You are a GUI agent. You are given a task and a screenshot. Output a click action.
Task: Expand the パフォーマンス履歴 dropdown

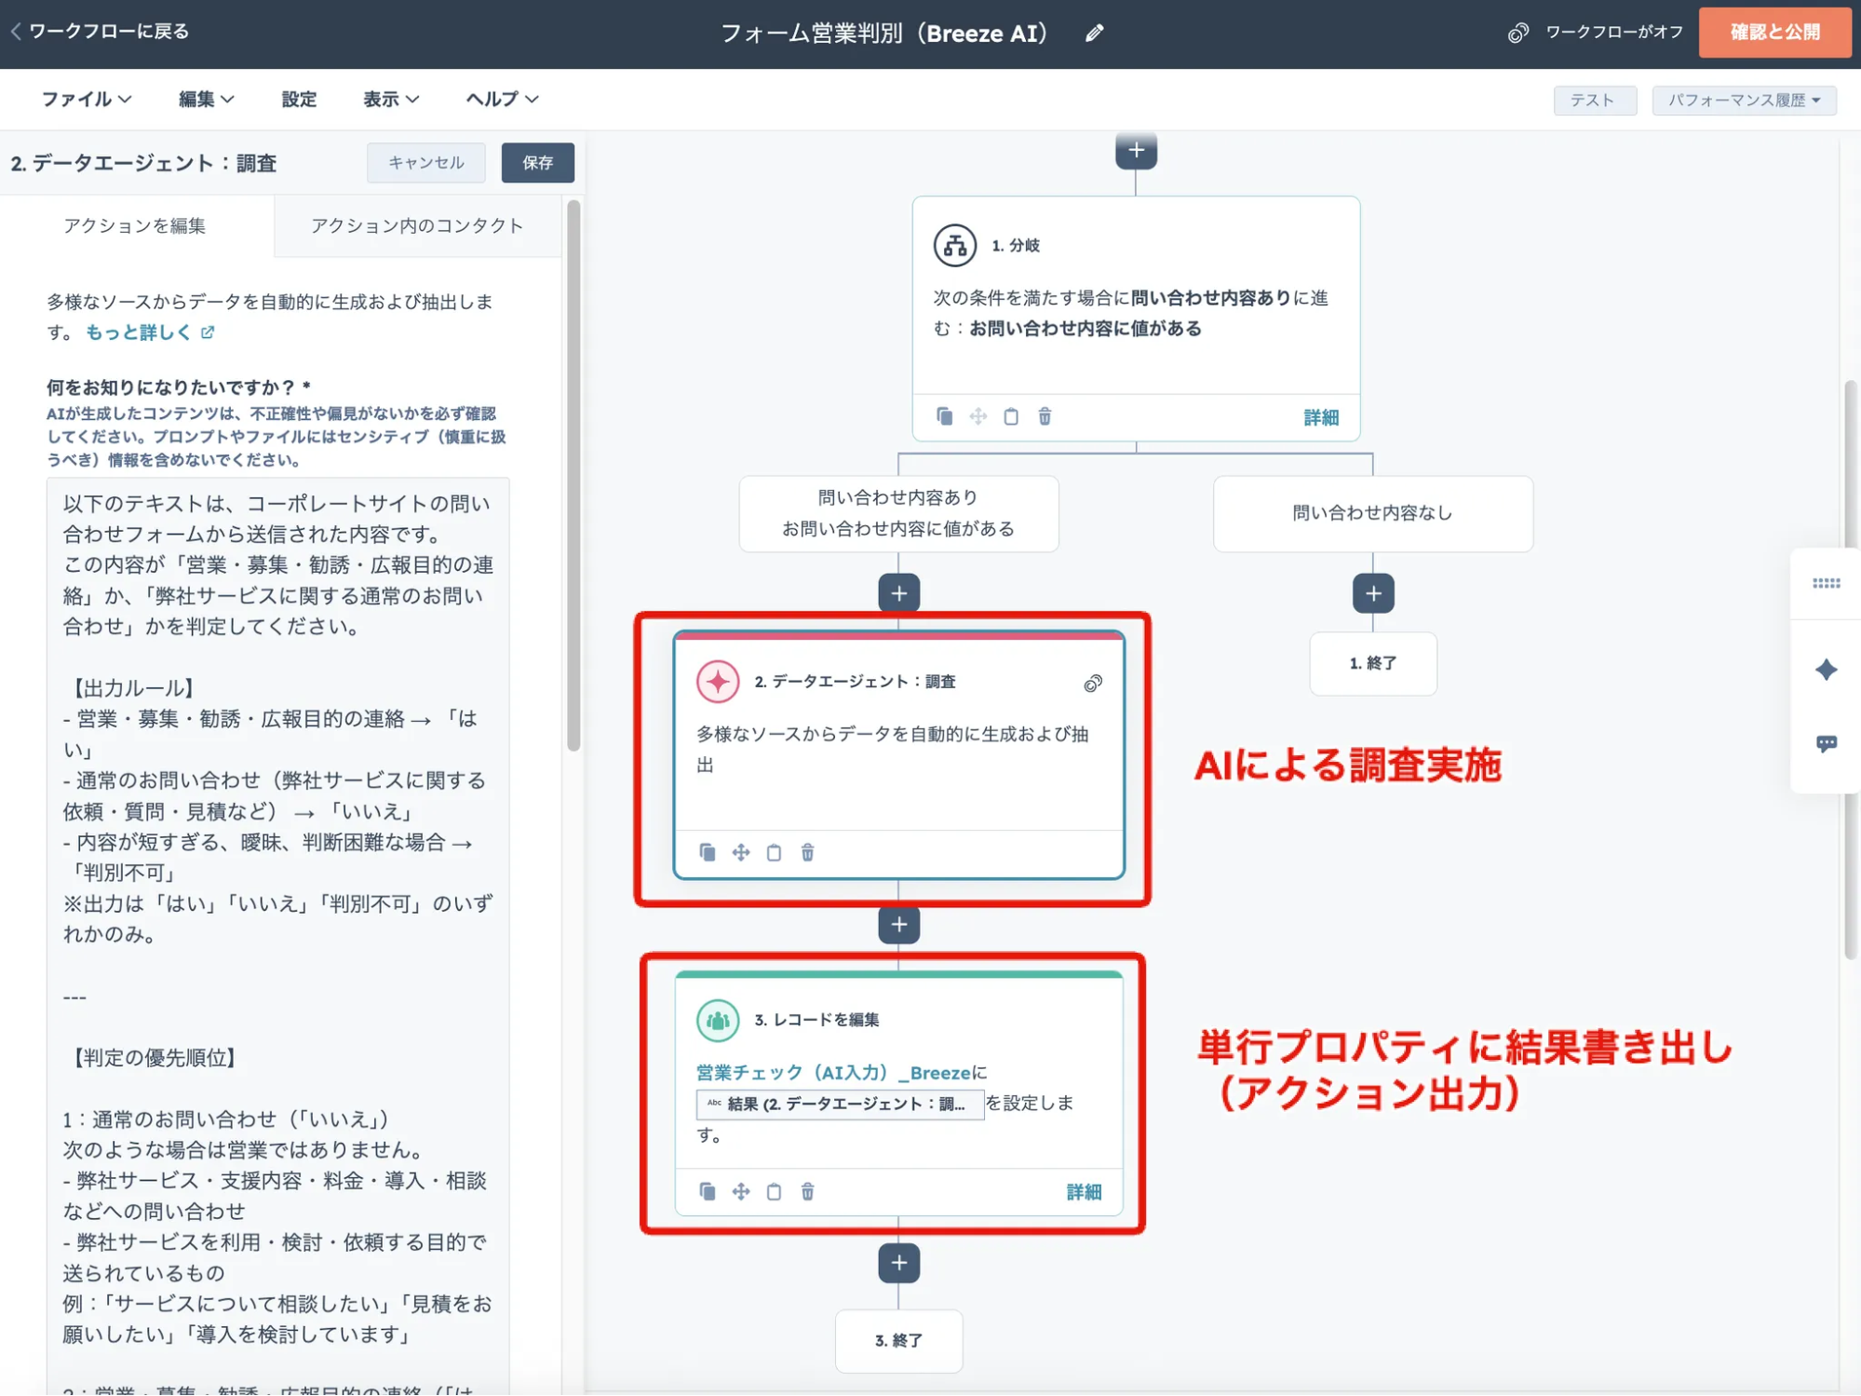coord(1743,100)
